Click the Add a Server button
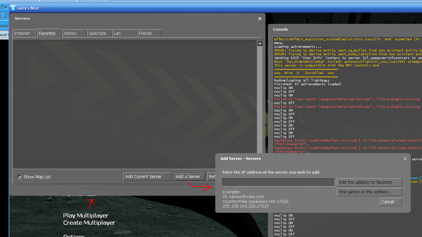The height and width of the screenshot is (237, 422). coord(189,176)
